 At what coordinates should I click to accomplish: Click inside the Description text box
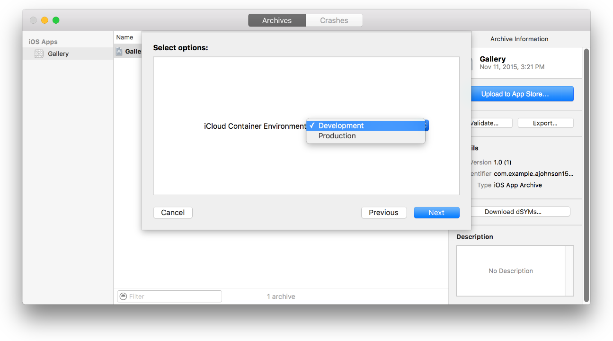click(511, 271)
